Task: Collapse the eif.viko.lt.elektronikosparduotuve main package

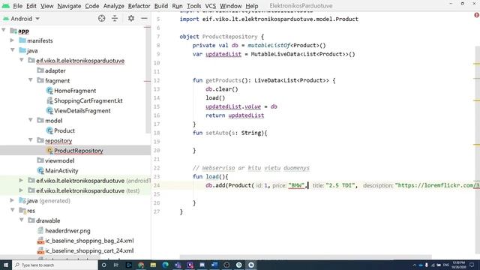Action: pos(22,60)
